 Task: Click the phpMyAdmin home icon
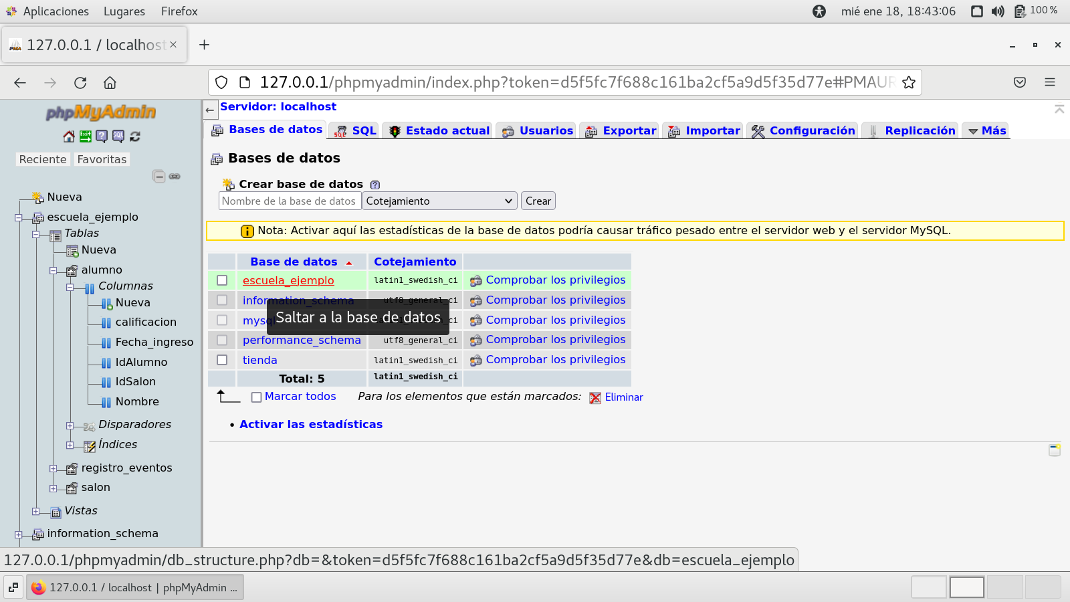tap(69, 136)
